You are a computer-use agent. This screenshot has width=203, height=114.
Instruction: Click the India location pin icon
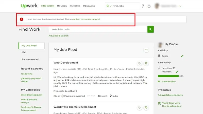pos(111,96)
